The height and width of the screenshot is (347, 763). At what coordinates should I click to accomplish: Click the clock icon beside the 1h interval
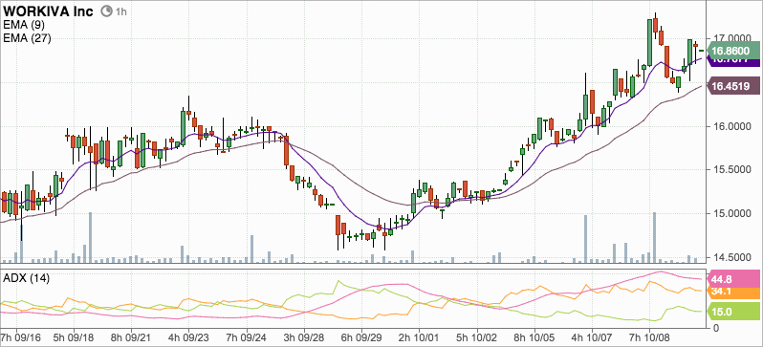106,11
